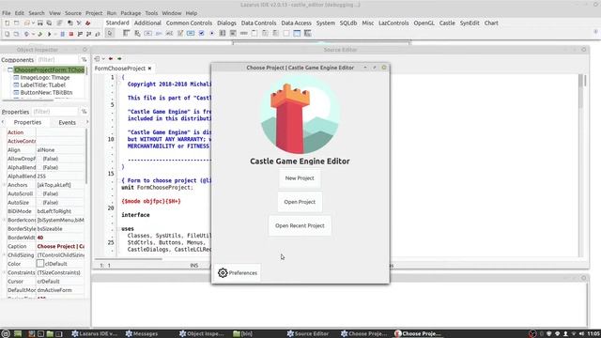Click the Lazarus IDE taskbar entry

pyautogui.click(x=95, y=333)
